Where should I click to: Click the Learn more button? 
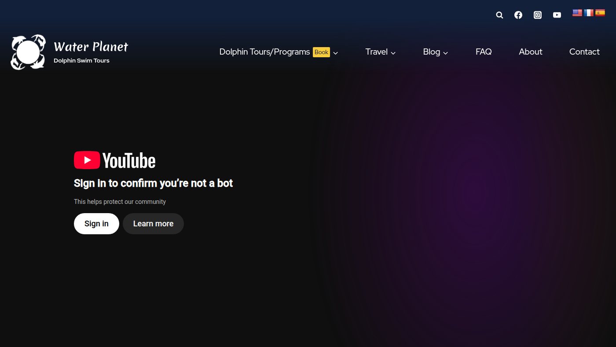153,224
